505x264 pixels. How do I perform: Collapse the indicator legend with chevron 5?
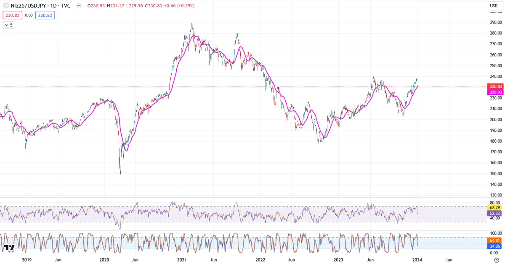(8, 25)
